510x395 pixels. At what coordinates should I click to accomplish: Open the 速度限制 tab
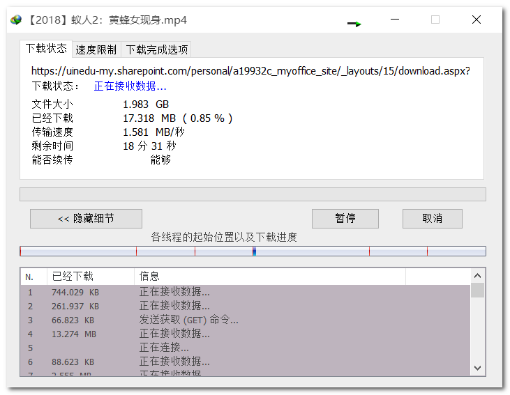96,49
